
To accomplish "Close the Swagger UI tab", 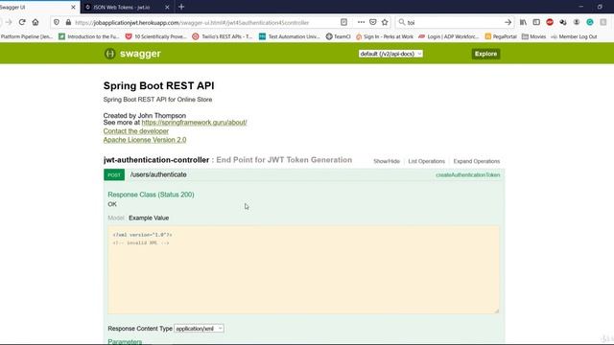I will tap(73, 7).
